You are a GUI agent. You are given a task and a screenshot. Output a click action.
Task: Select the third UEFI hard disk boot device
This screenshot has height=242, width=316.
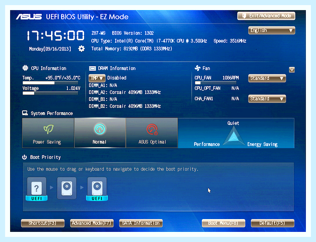pyautogui.click(x=97, y=189)
